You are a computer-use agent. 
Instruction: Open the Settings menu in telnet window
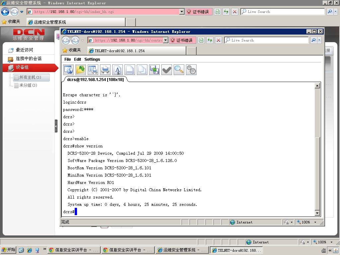(x=92, y=59)
